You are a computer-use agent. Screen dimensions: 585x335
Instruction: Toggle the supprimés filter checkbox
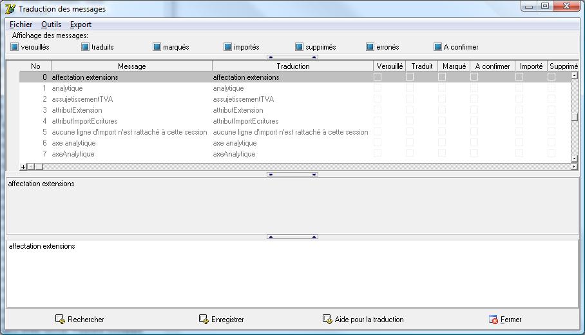tap(299, 47)
